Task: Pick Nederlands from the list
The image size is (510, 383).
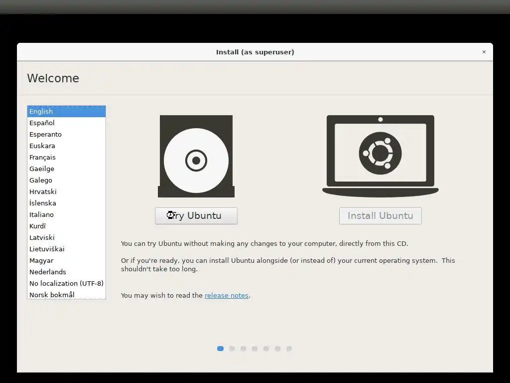Action: [x=66, y=272]
